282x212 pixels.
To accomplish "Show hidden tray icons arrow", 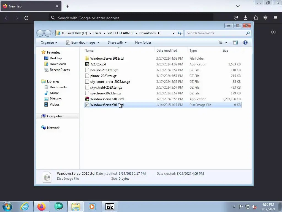I will [x=234, y=207].
